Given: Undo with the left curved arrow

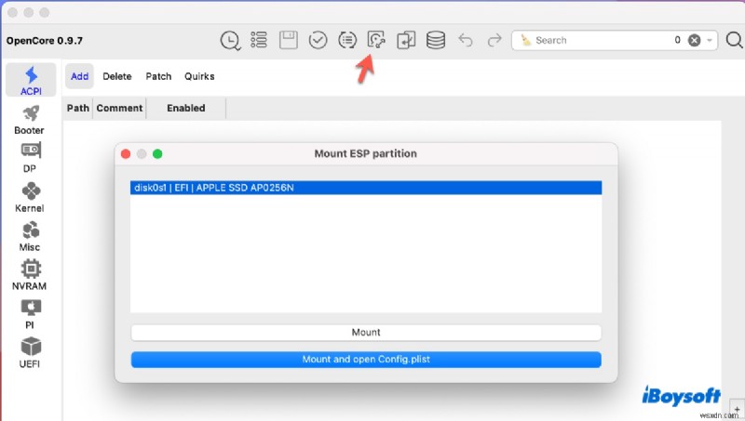Looking at the screenshot, I should click(x=466, y=40).
